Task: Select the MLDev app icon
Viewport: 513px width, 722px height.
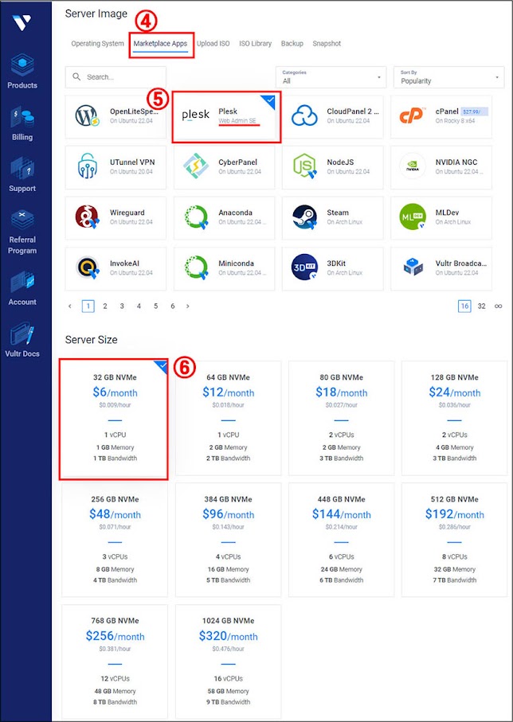Action: pyautogui.click(x=412, y=217)
